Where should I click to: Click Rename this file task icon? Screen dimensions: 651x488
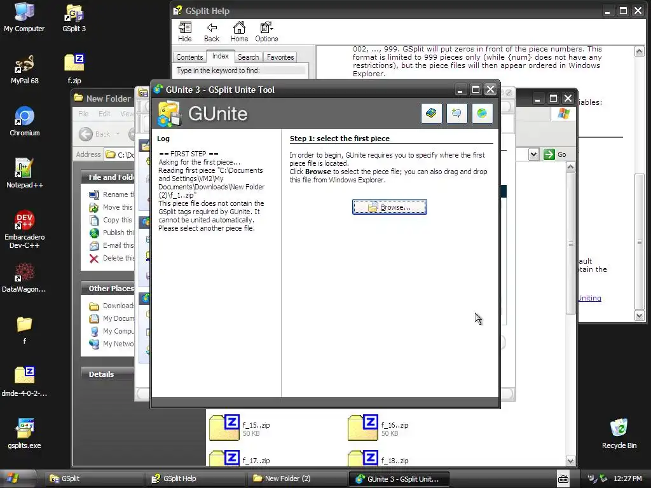coord(94,194)
